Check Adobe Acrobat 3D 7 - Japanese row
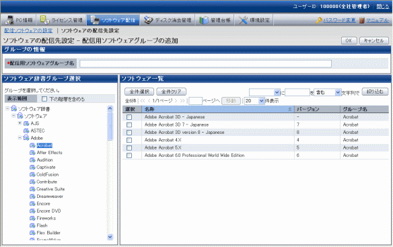The width and height of the screenshot is (393, 247). tap(129, 125)
